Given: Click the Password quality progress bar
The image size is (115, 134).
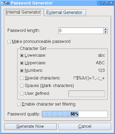Looking at the screenshot, I should pyautogui.click(x=75, y=114).
